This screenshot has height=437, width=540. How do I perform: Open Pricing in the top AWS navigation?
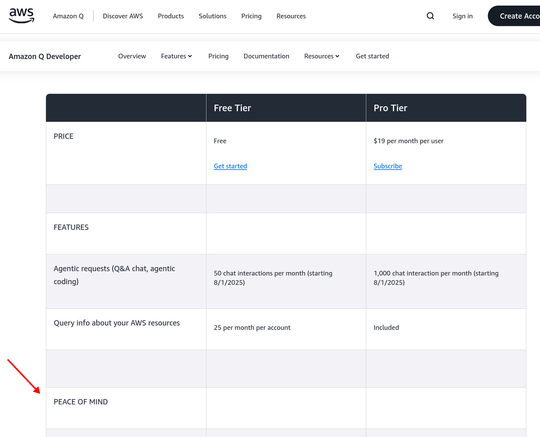click(251, 16)
